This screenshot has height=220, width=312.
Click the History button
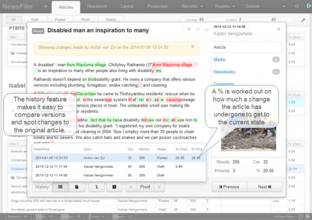tap(42, 187)
